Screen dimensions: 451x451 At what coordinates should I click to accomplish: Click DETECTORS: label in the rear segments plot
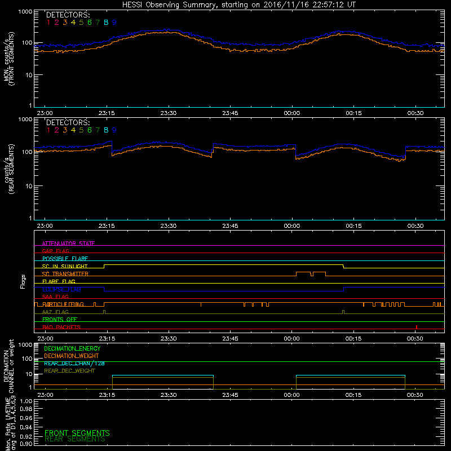(68, 122)
